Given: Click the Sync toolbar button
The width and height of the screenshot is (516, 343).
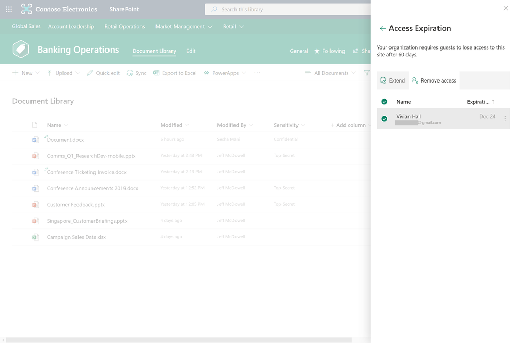Looking at the screenshot, I should coord(136,73).
